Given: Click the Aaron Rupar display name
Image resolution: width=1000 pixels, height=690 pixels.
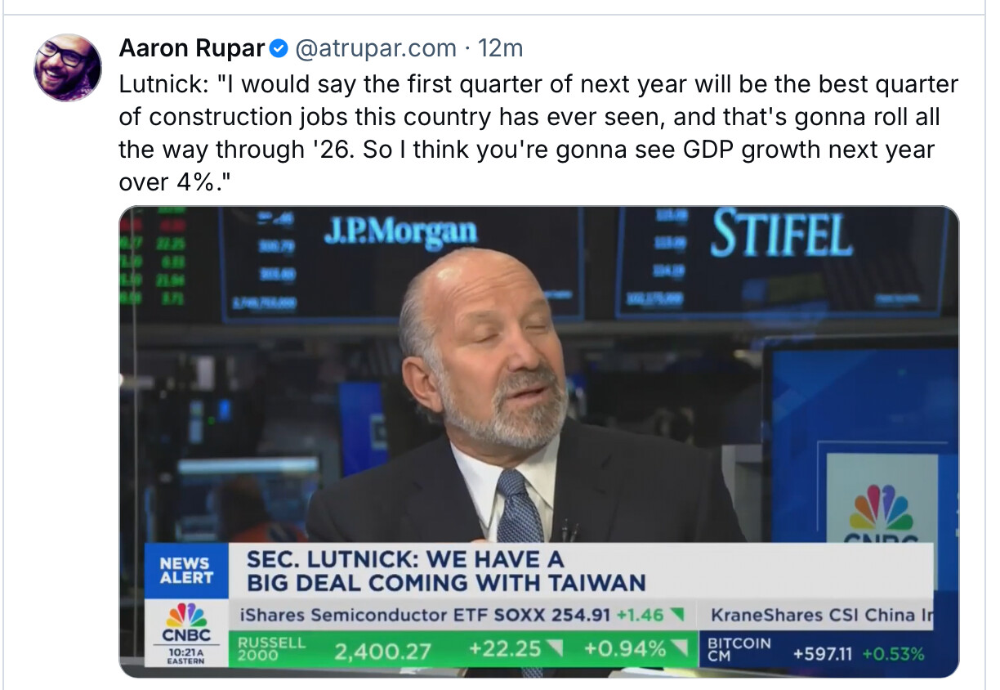Looking at the screenshot, I should pyautogui.click(x=192, y=49).
